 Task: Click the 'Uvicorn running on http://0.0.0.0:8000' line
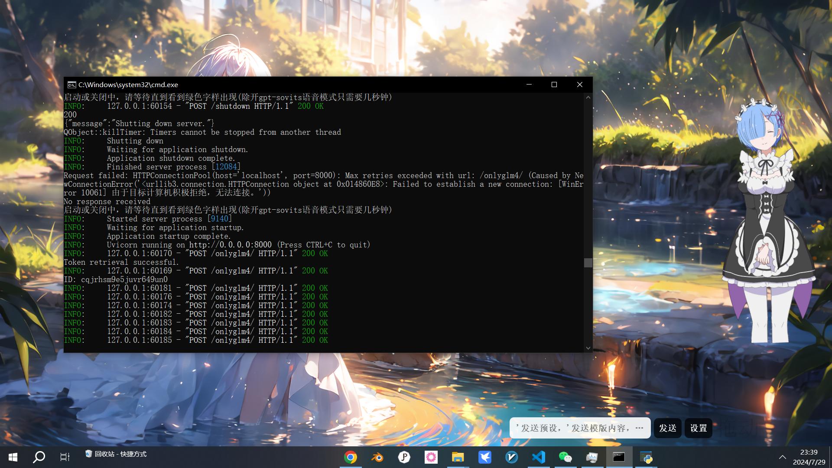pyautogui.click(x=217, y=245)
